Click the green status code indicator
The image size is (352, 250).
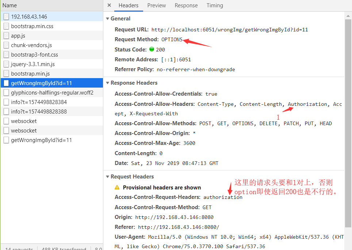tap(152, 49)
